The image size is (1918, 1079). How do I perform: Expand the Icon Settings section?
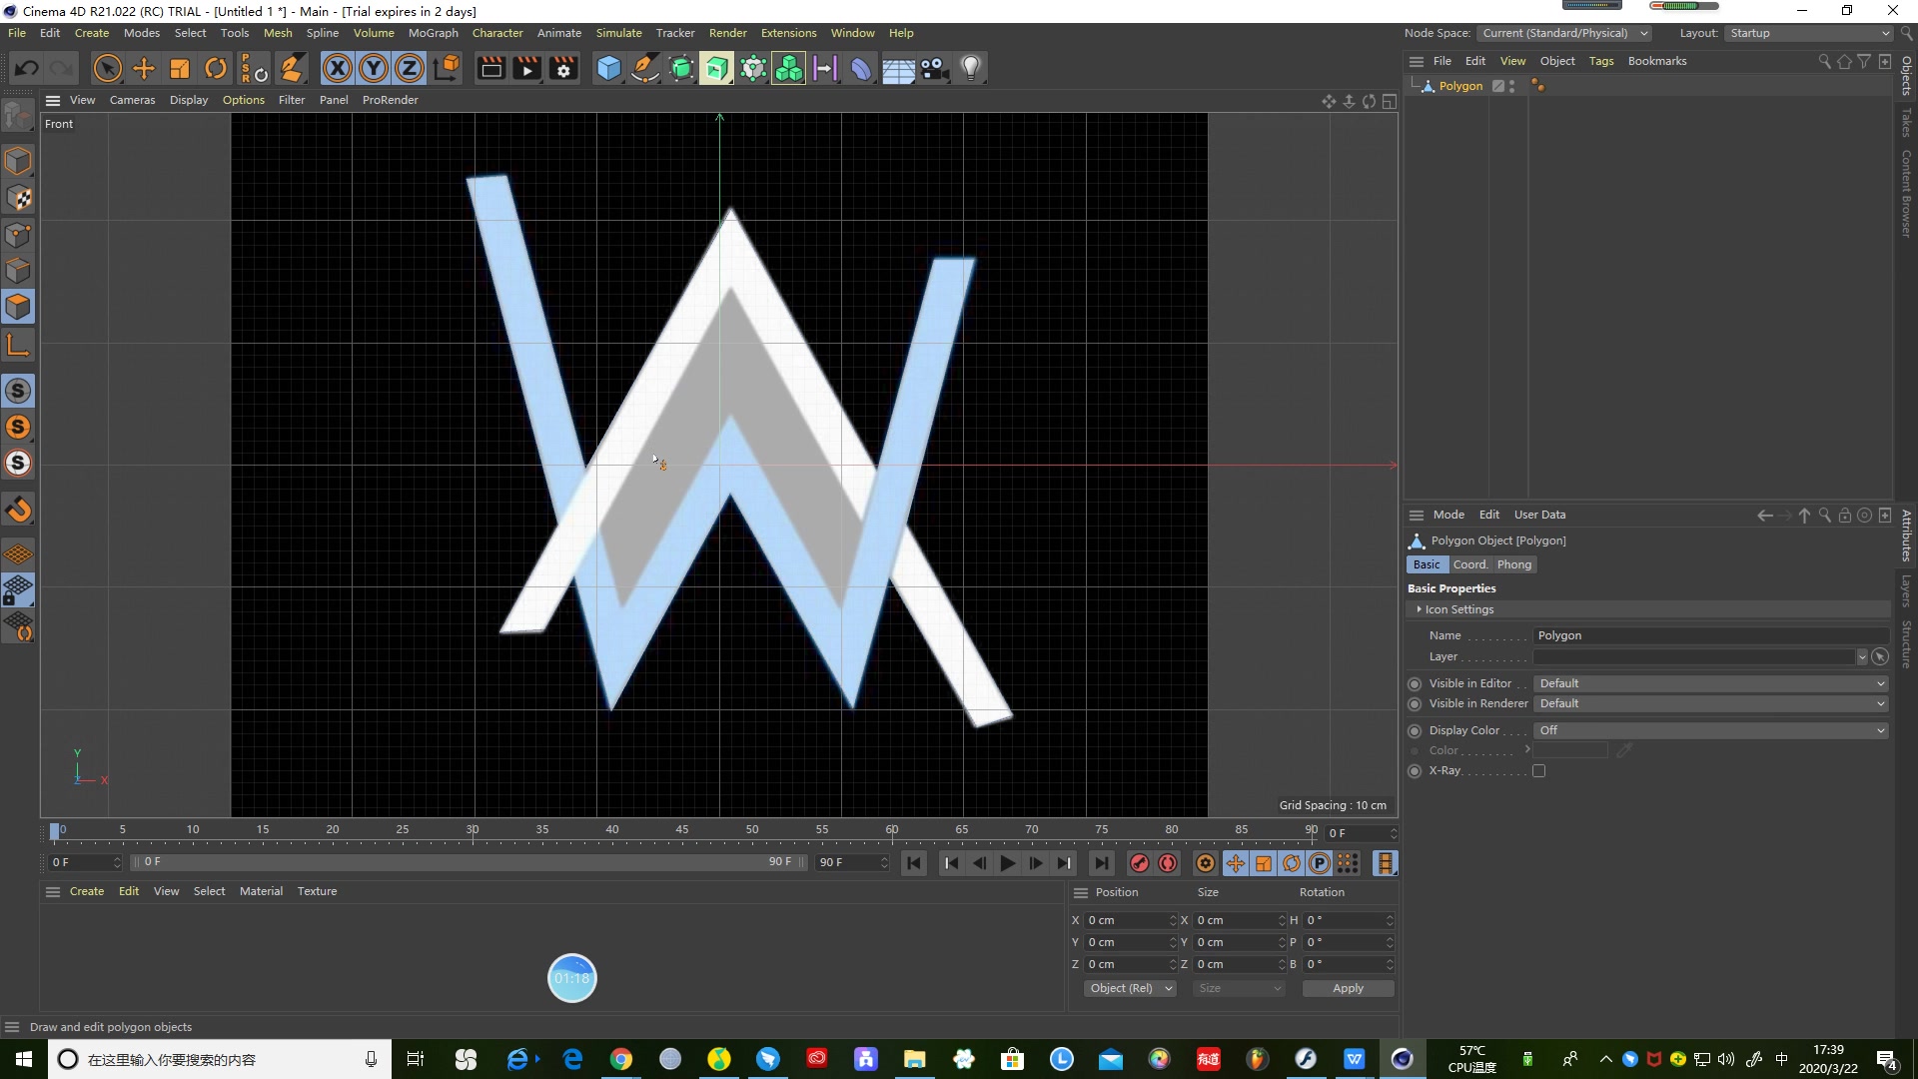click(1420, 609)
